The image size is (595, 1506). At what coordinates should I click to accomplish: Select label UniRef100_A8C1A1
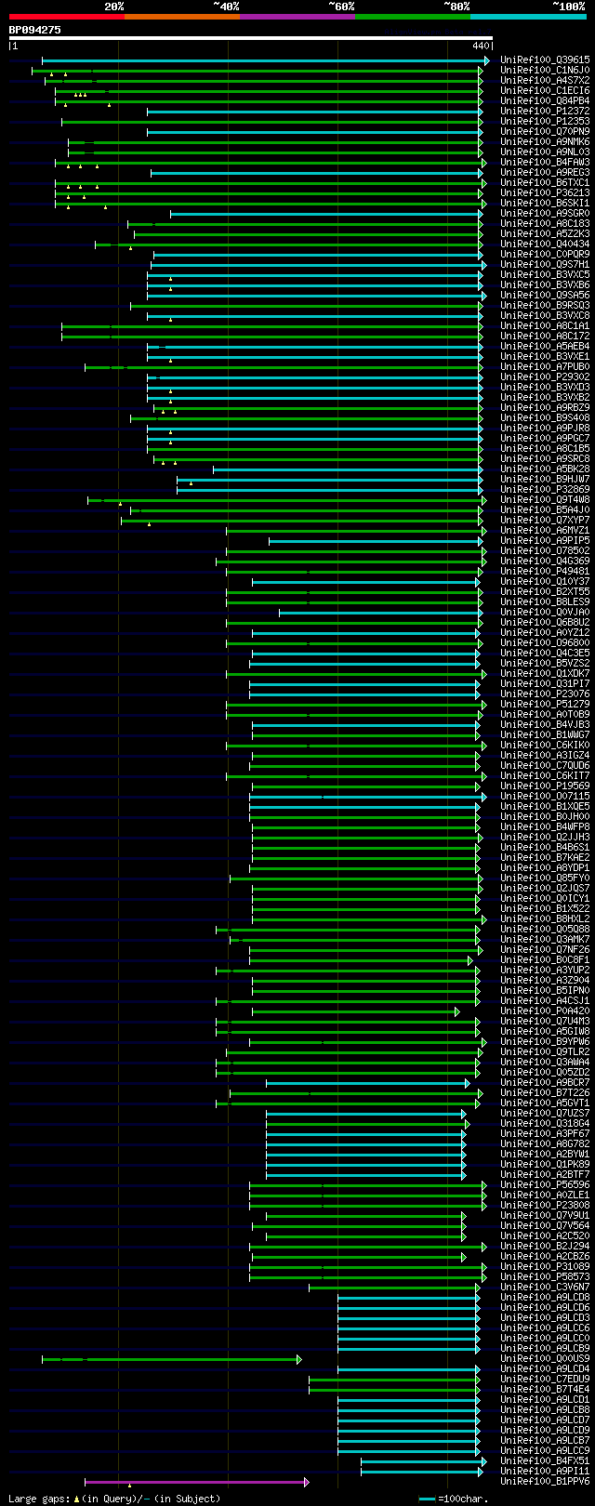click(545, 325)
